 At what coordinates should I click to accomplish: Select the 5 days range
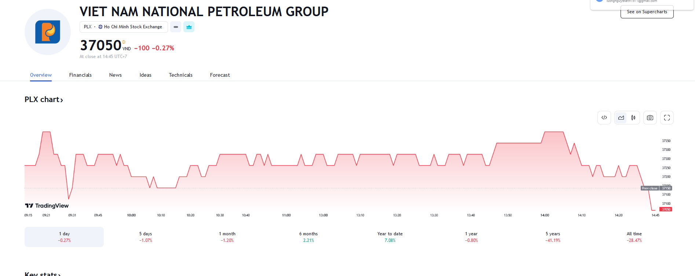coord(146,237)
